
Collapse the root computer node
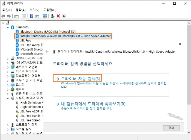coord(3,23)
